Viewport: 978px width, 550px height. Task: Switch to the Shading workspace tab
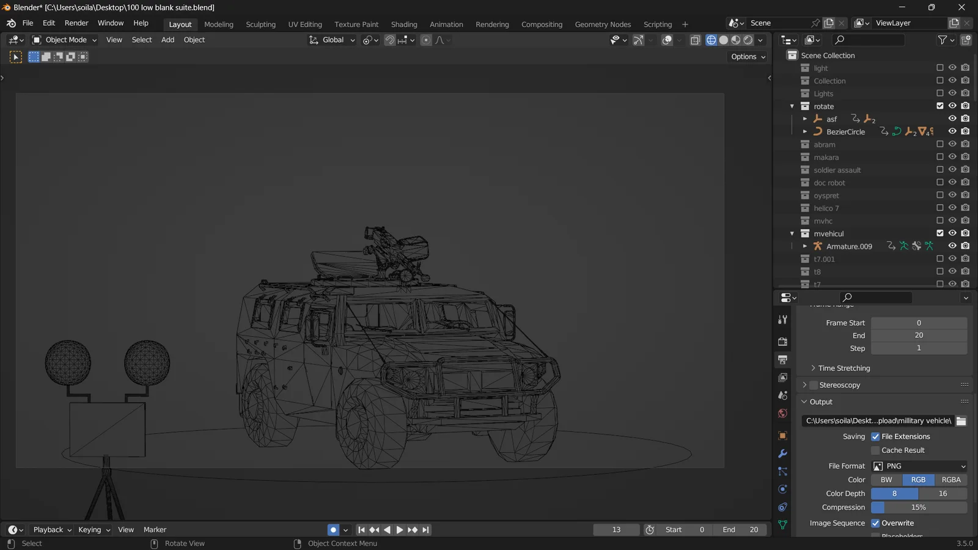click(x=404, y=24)
